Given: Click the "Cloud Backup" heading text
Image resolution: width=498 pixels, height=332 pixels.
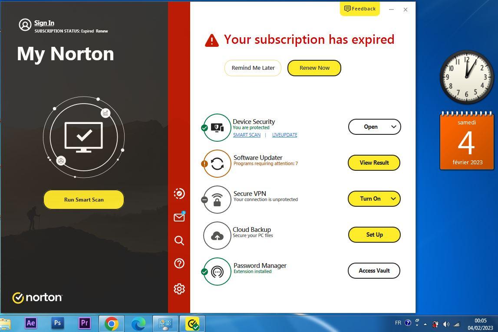Looking at the screenshot, I should point(252,230).
